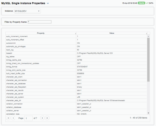156x126 pixels.
Task: Select the binlog_format property row
Action: (76, 67)
